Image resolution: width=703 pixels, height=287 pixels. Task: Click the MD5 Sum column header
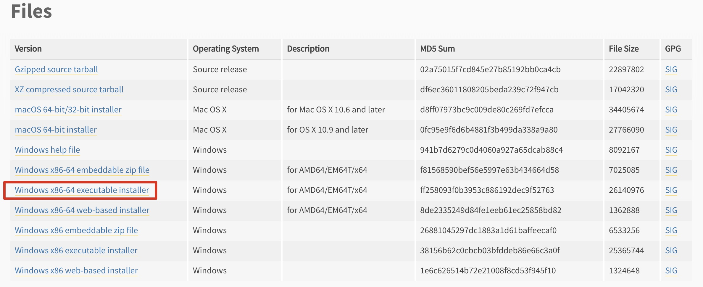click(x=437, y=49)
